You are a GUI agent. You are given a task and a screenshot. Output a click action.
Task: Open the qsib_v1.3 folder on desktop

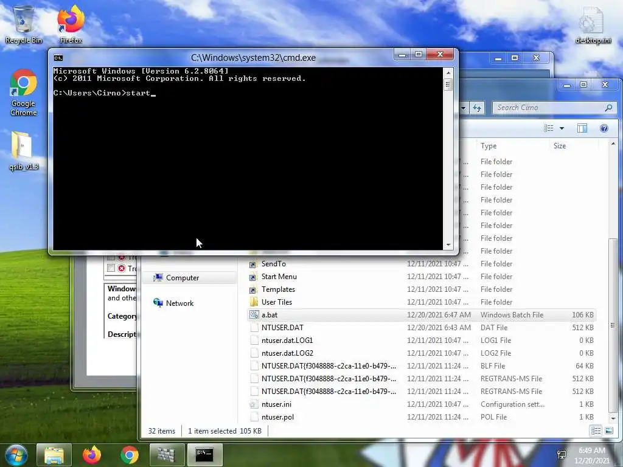(24, 151)
